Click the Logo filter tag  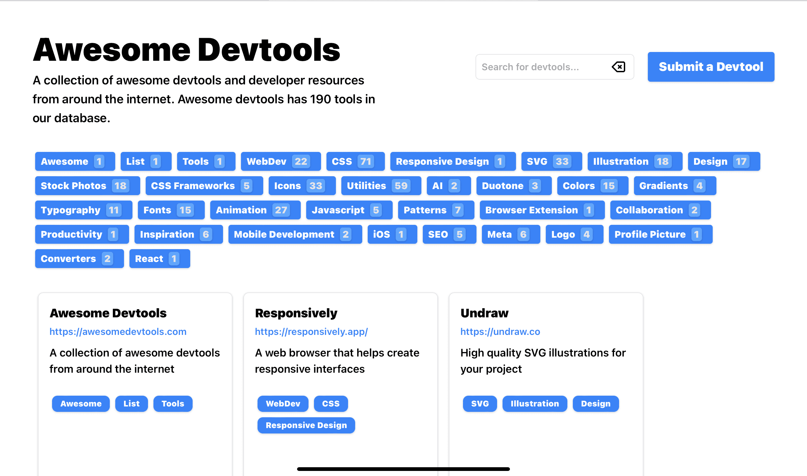[574, 234]
